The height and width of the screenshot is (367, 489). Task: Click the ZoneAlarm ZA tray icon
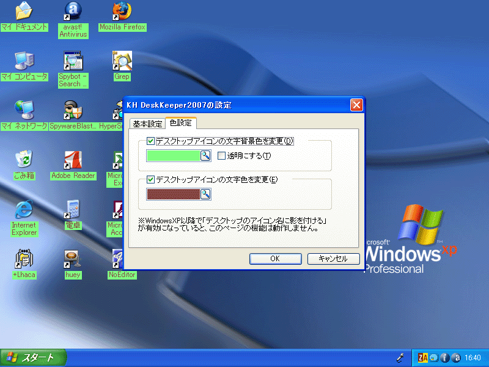tap(423, 358)
